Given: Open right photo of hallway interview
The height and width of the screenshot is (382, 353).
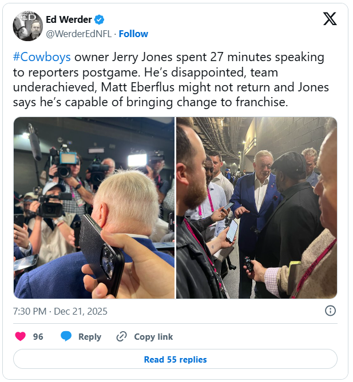Looking at the screenshot, I should [257, 208].
